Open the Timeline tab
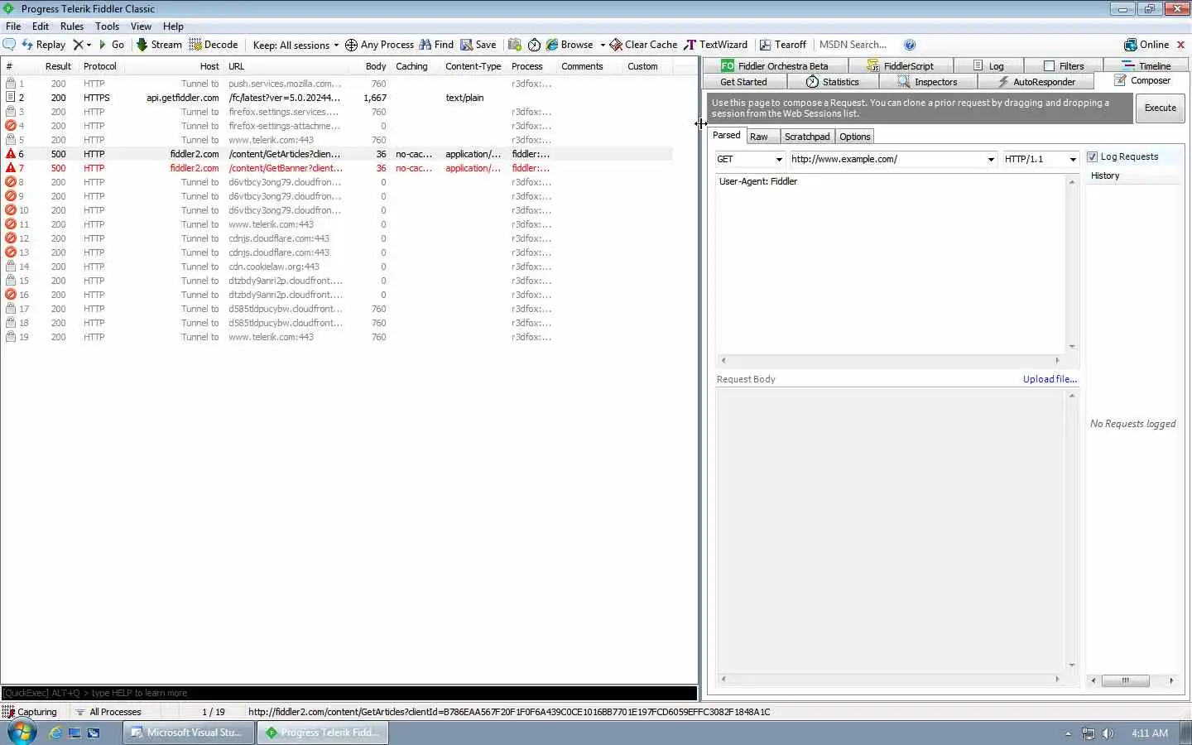The height and width of the screenshot is (745, 1192). tap(1146, 65)
